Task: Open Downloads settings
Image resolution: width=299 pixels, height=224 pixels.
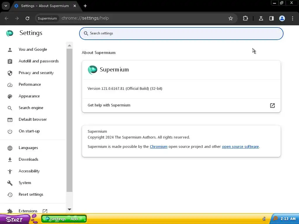Action: point(28,160)
